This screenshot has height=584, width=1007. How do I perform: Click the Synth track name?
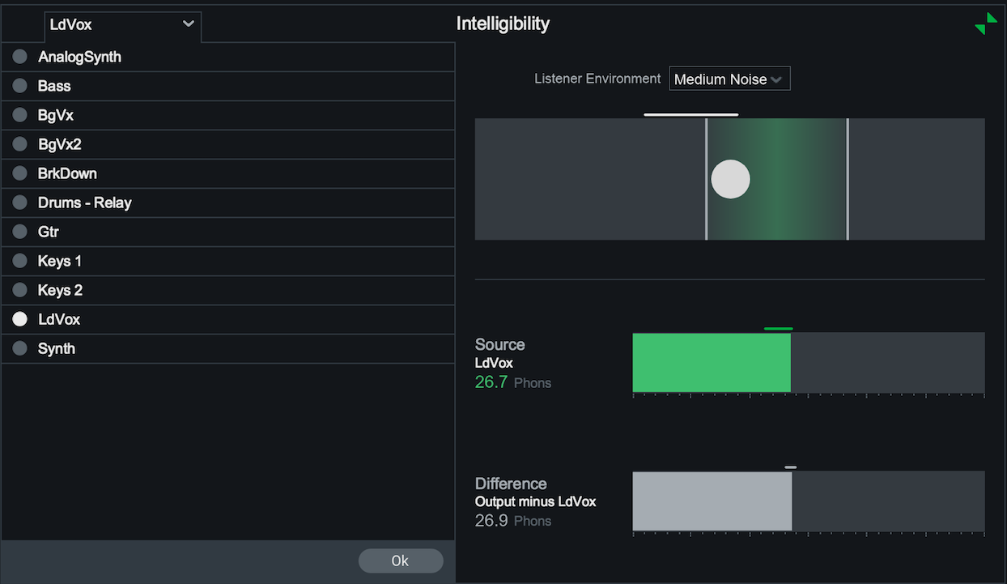(x=57, y=348)
